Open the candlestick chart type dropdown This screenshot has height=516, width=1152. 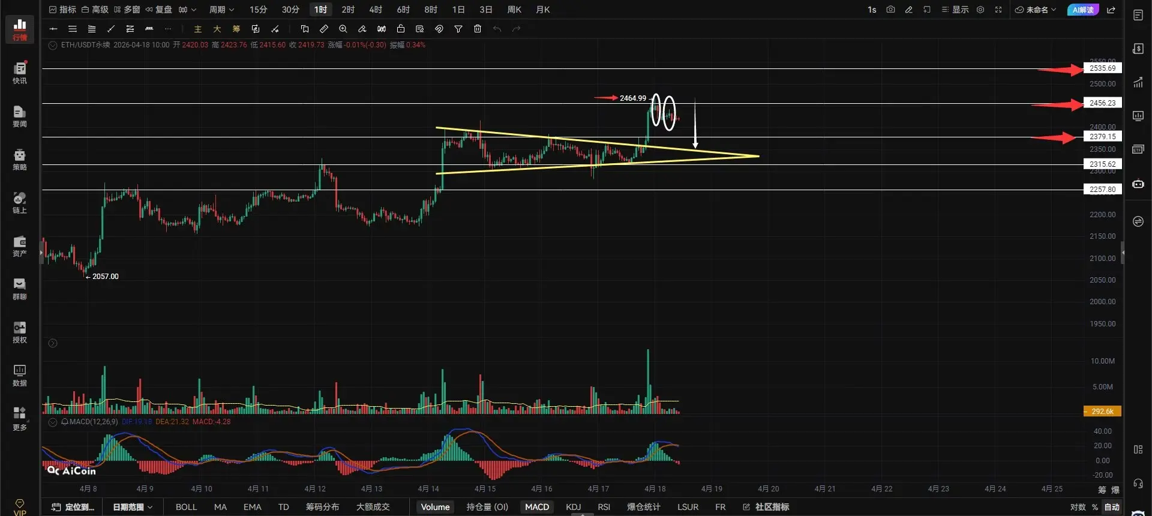coord(187,10)
